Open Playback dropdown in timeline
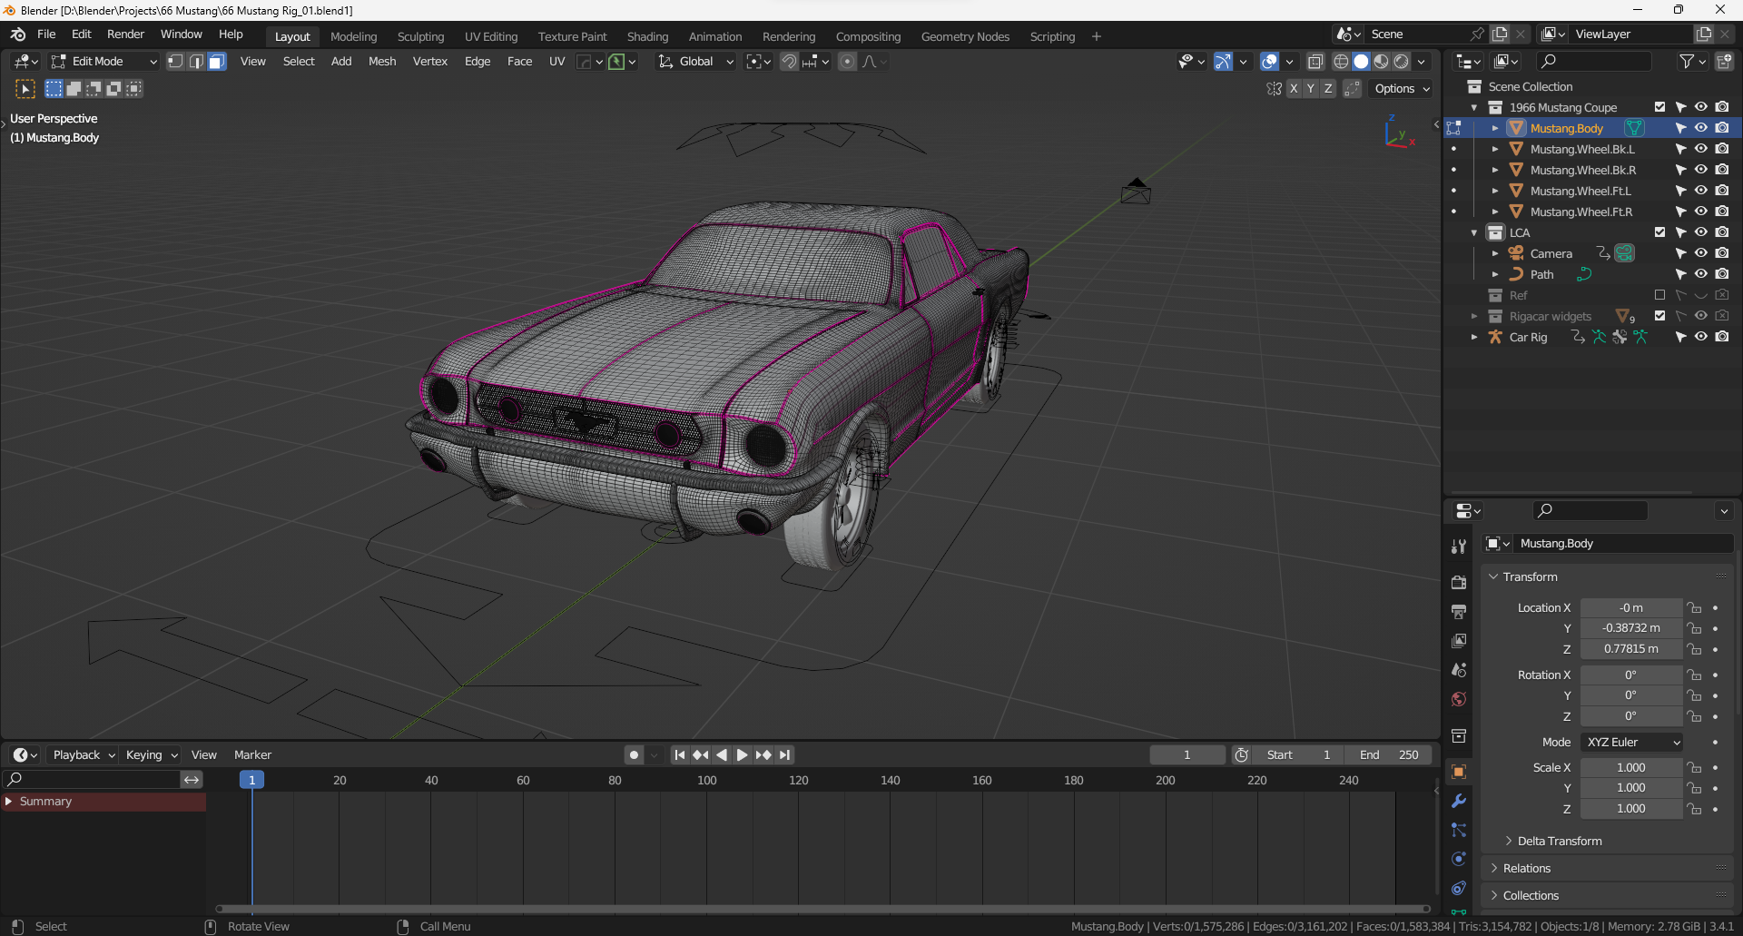 tap(84, 755)
